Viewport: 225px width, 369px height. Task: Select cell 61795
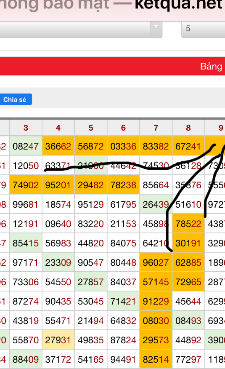[123, 204]
